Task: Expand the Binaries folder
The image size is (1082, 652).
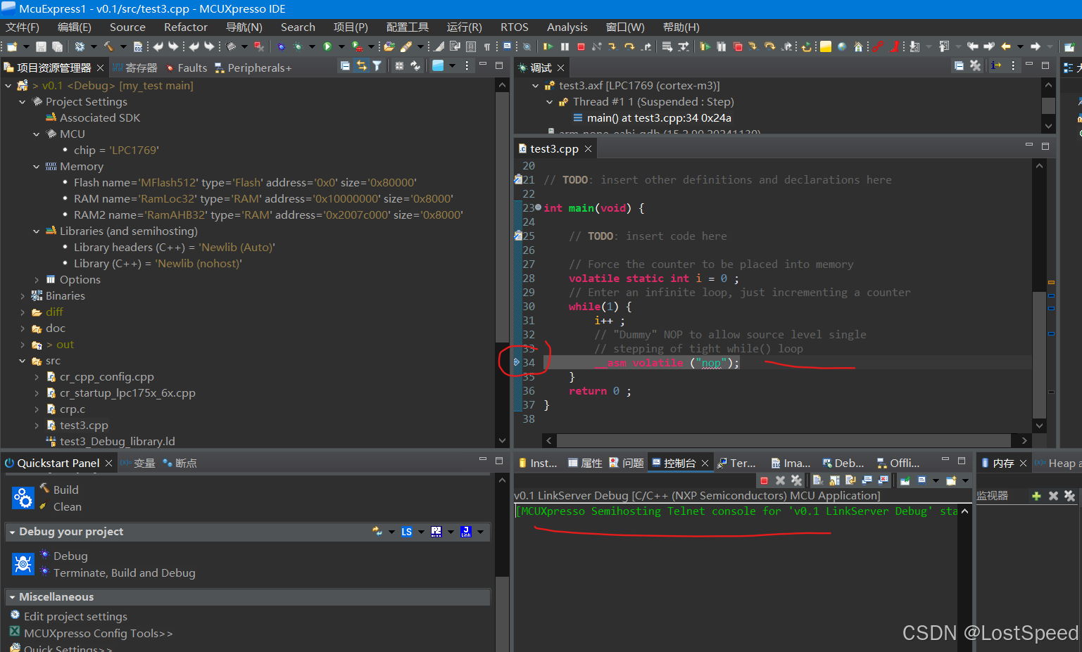Action: (22, 296)
